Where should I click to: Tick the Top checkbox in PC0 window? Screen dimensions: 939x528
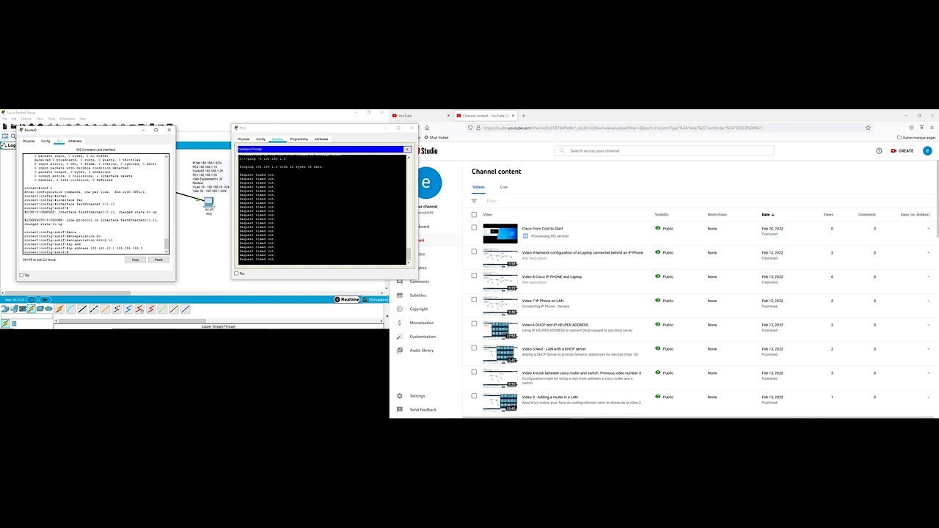click(236, 274)
